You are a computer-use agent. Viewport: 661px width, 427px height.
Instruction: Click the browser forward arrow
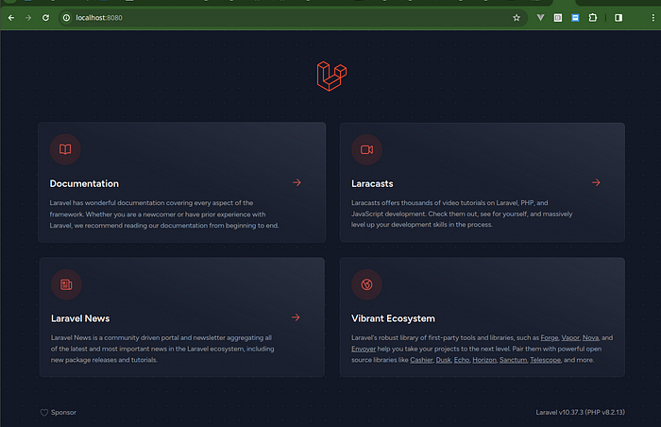[28, 18]
